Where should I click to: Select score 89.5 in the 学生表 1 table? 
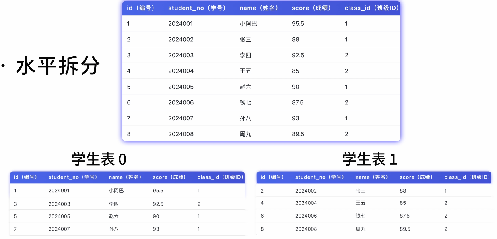(x=405, y=229)
